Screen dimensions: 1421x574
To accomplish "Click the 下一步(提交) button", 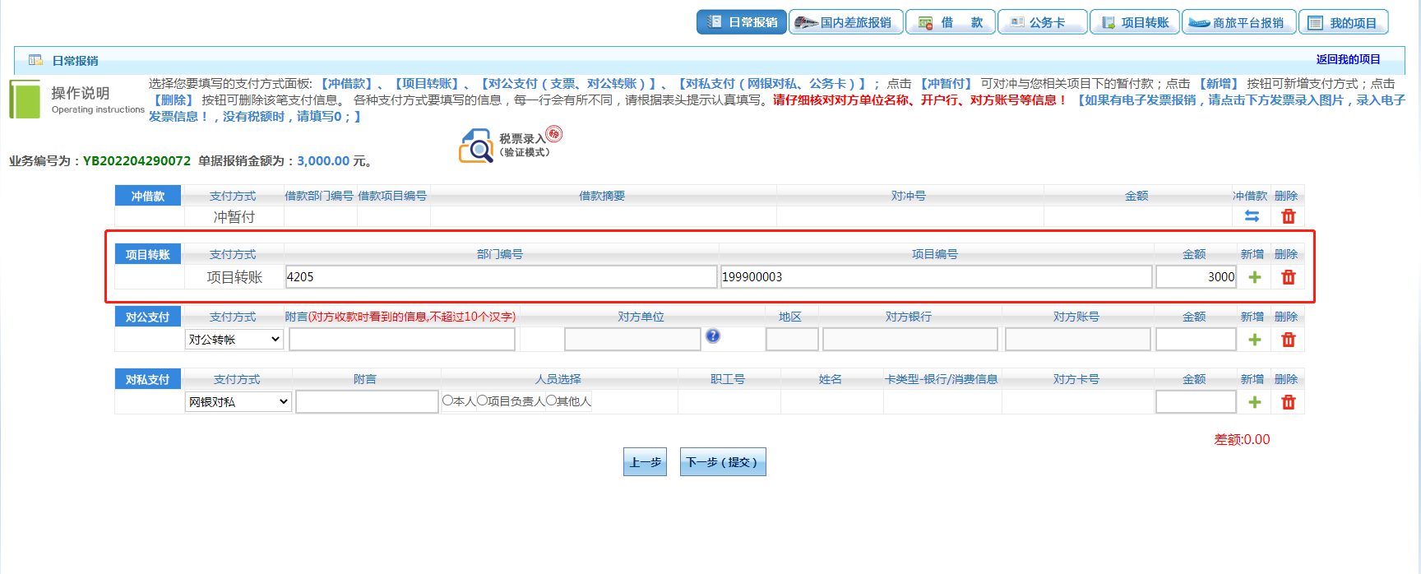I will click(x=722, y=462).
